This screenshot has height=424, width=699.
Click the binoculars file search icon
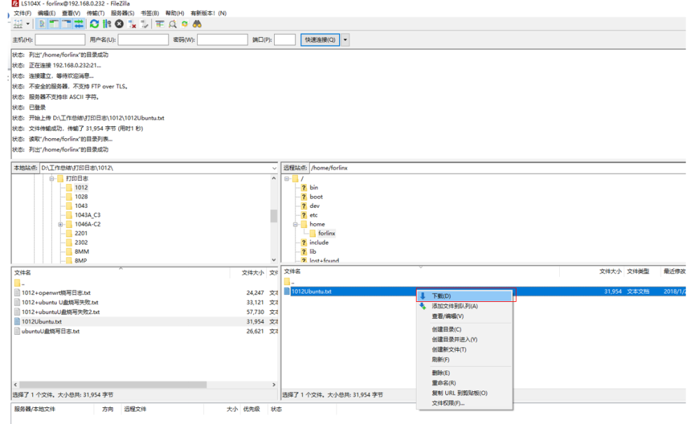click(198, 24)
